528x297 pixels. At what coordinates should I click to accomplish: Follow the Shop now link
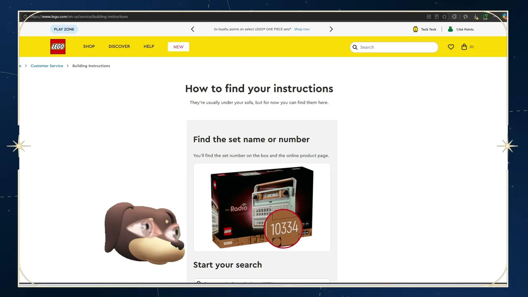tap(302, 29)
